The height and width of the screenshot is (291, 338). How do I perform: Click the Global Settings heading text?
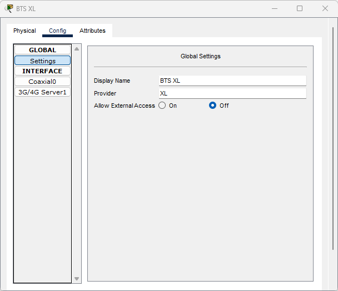click(201, 56)
